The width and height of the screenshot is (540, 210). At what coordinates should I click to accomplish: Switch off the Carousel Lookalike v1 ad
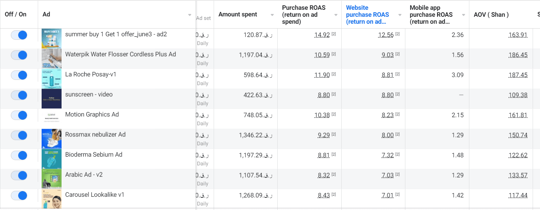point(19,195)
